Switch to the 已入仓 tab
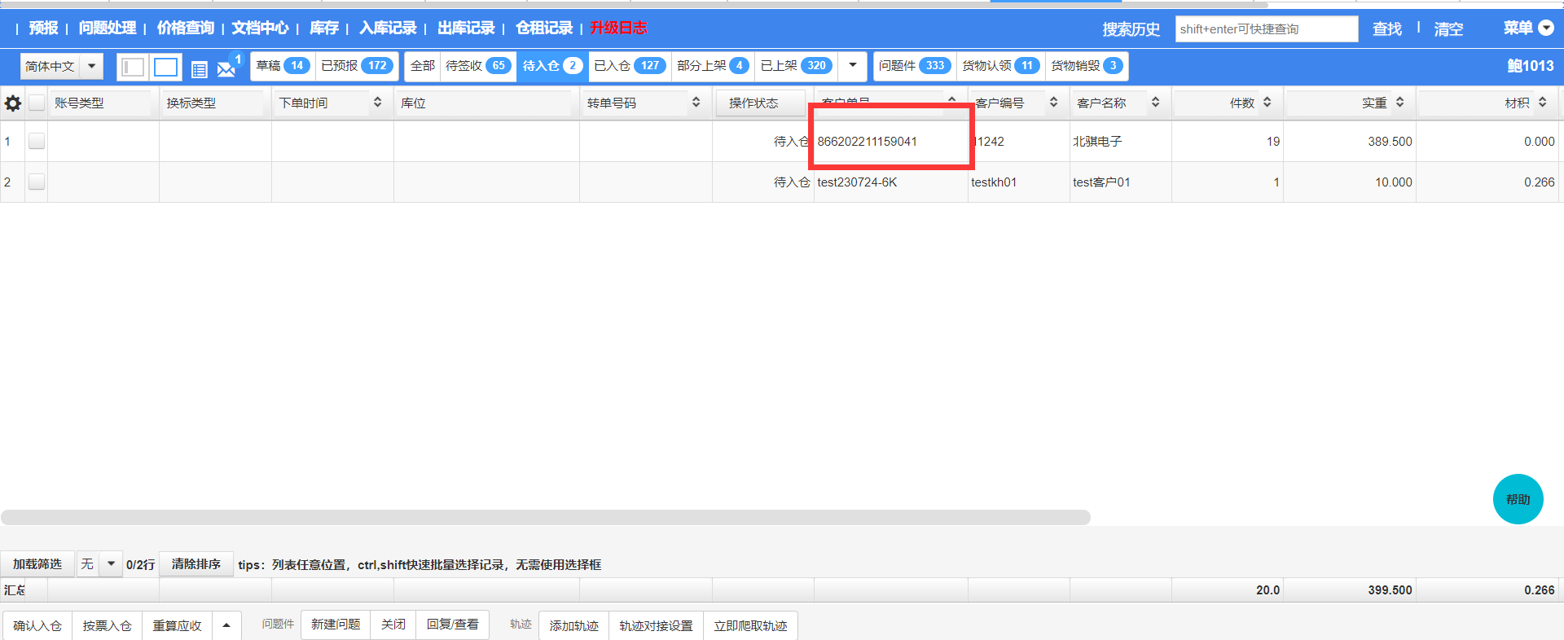 pos(627,65)
